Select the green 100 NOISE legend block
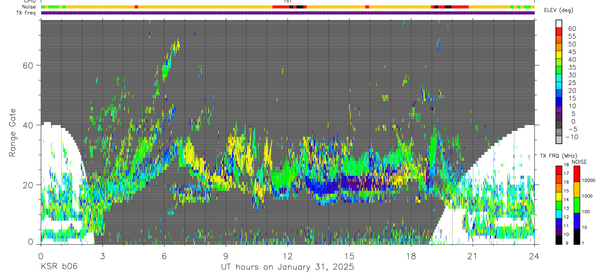This screenshot has width=601, height=277. point(576,205)
